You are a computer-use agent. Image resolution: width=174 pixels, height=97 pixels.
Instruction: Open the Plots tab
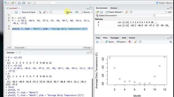pos(105,38)
